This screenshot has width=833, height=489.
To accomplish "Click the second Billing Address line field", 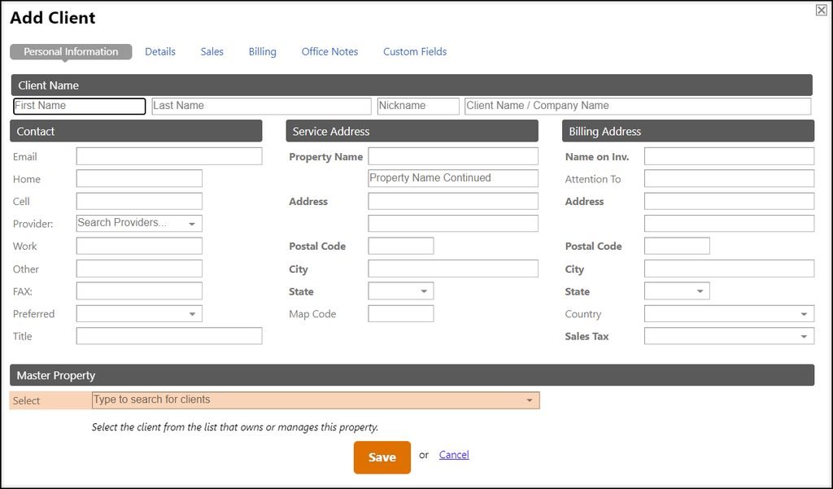I will [x=729, y=223].
